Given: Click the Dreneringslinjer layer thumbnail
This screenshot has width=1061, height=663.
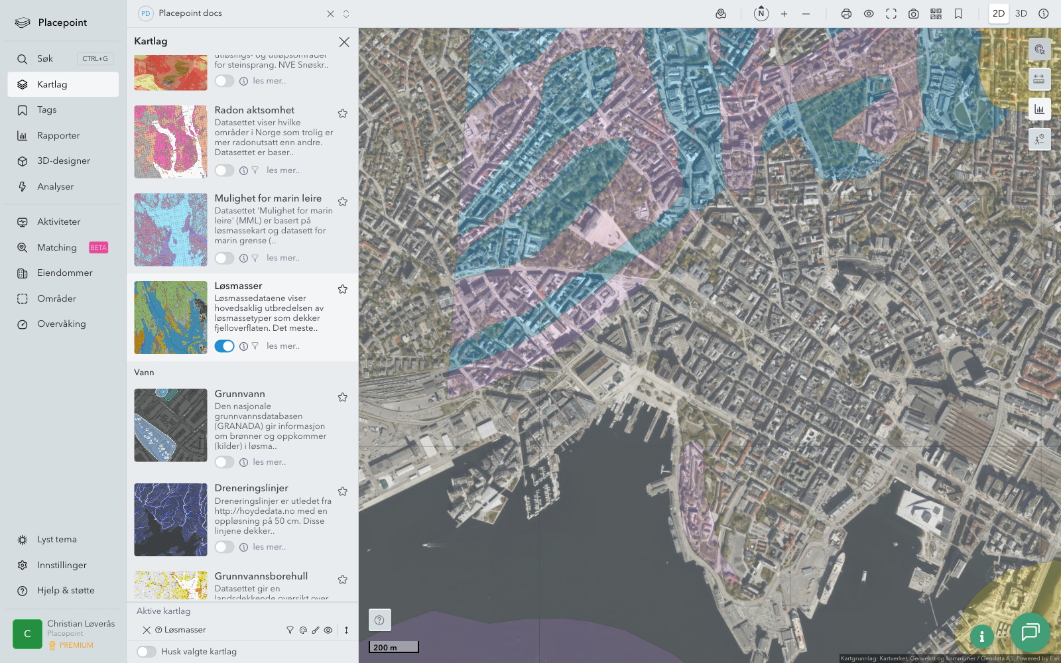Looking at the screenshot, I should [x=170, y=520].
